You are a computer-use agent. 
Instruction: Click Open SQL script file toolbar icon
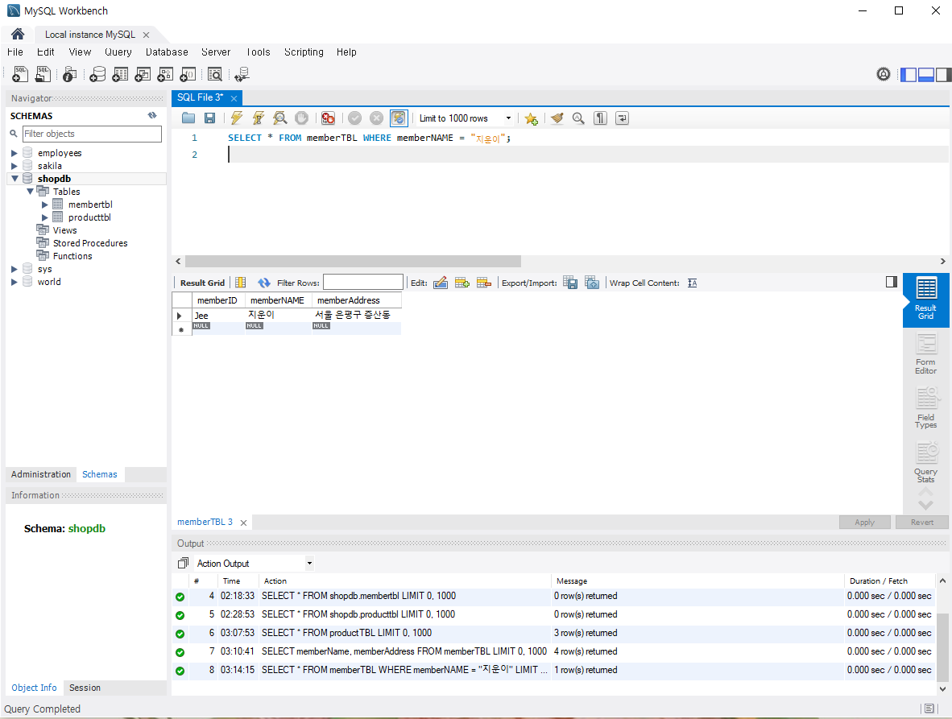43,74
